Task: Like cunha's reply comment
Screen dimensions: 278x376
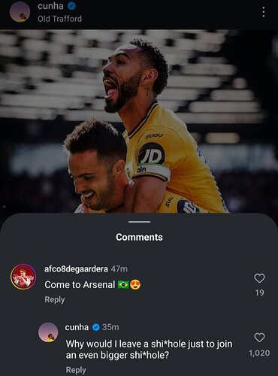Action: 259,338
